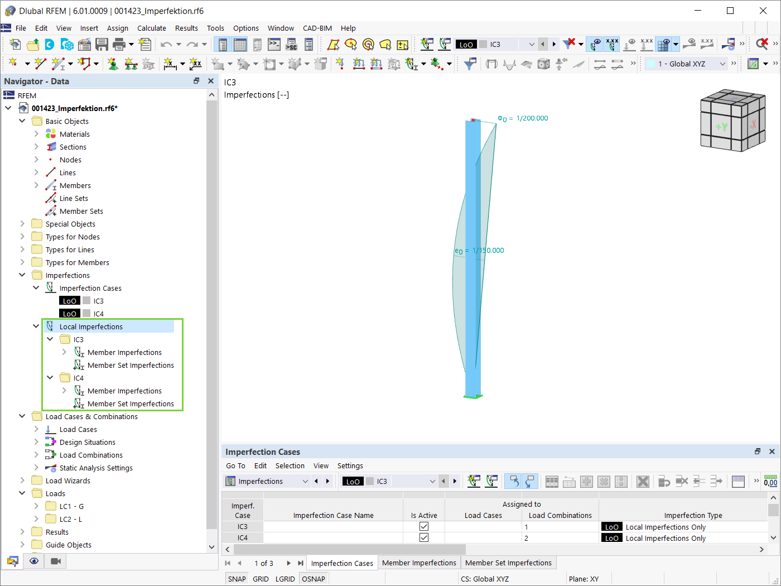Toggle OSNAP in the status bar
This screenshot has height=586, width=781.
(x=314, y=579)
